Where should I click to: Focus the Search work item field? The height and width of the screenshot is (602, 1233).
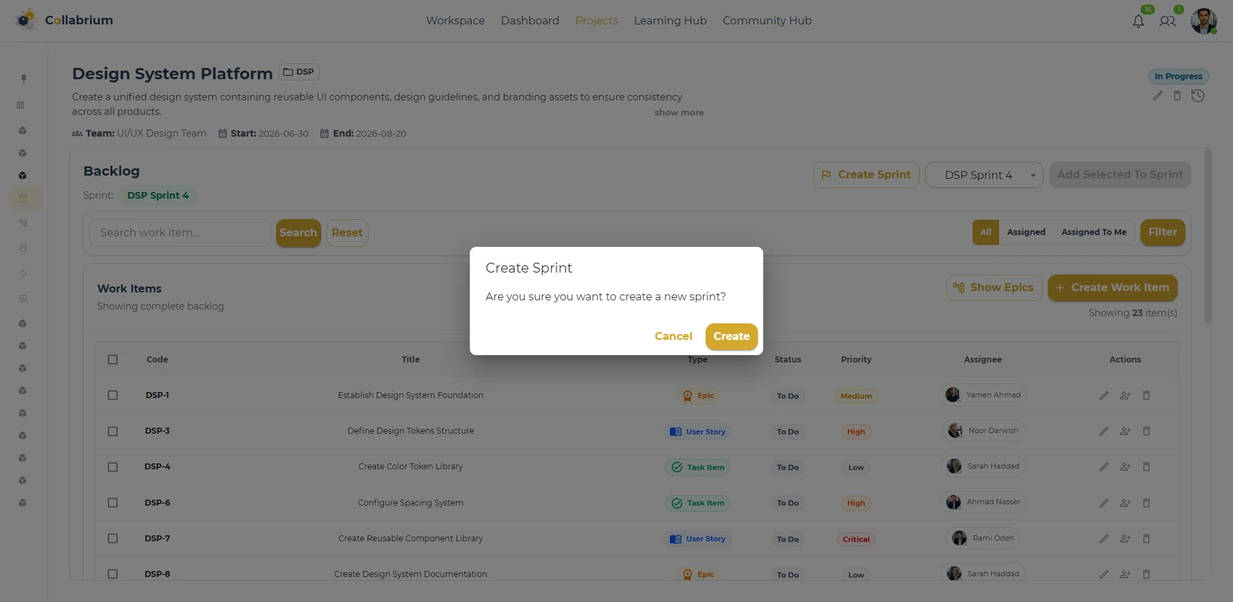(x=180, y=233)
